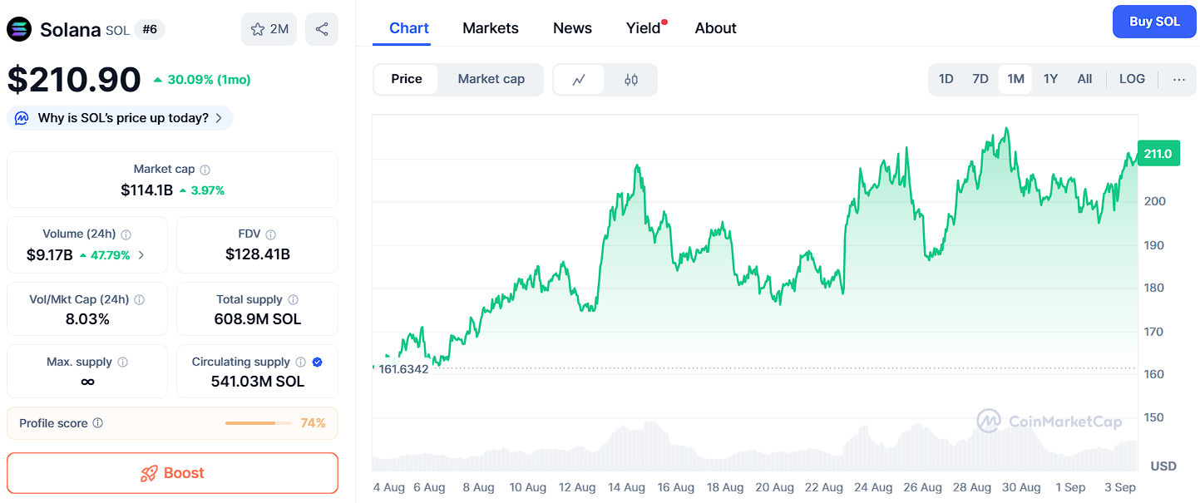1200x503 pixels.
Task: Set chart range to All
Action: (x=1084, y=80)
